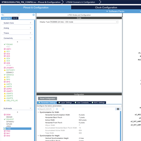The width and height of the screenshot is (141, 141).
Task: Select DSIHOST in the Multimedia list
Action: coord(10,119)
